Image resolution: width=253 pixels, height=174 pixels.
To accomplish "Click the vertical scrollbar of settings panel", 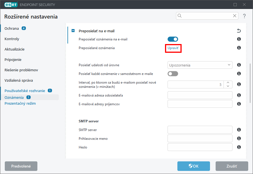I will (250, 83).
